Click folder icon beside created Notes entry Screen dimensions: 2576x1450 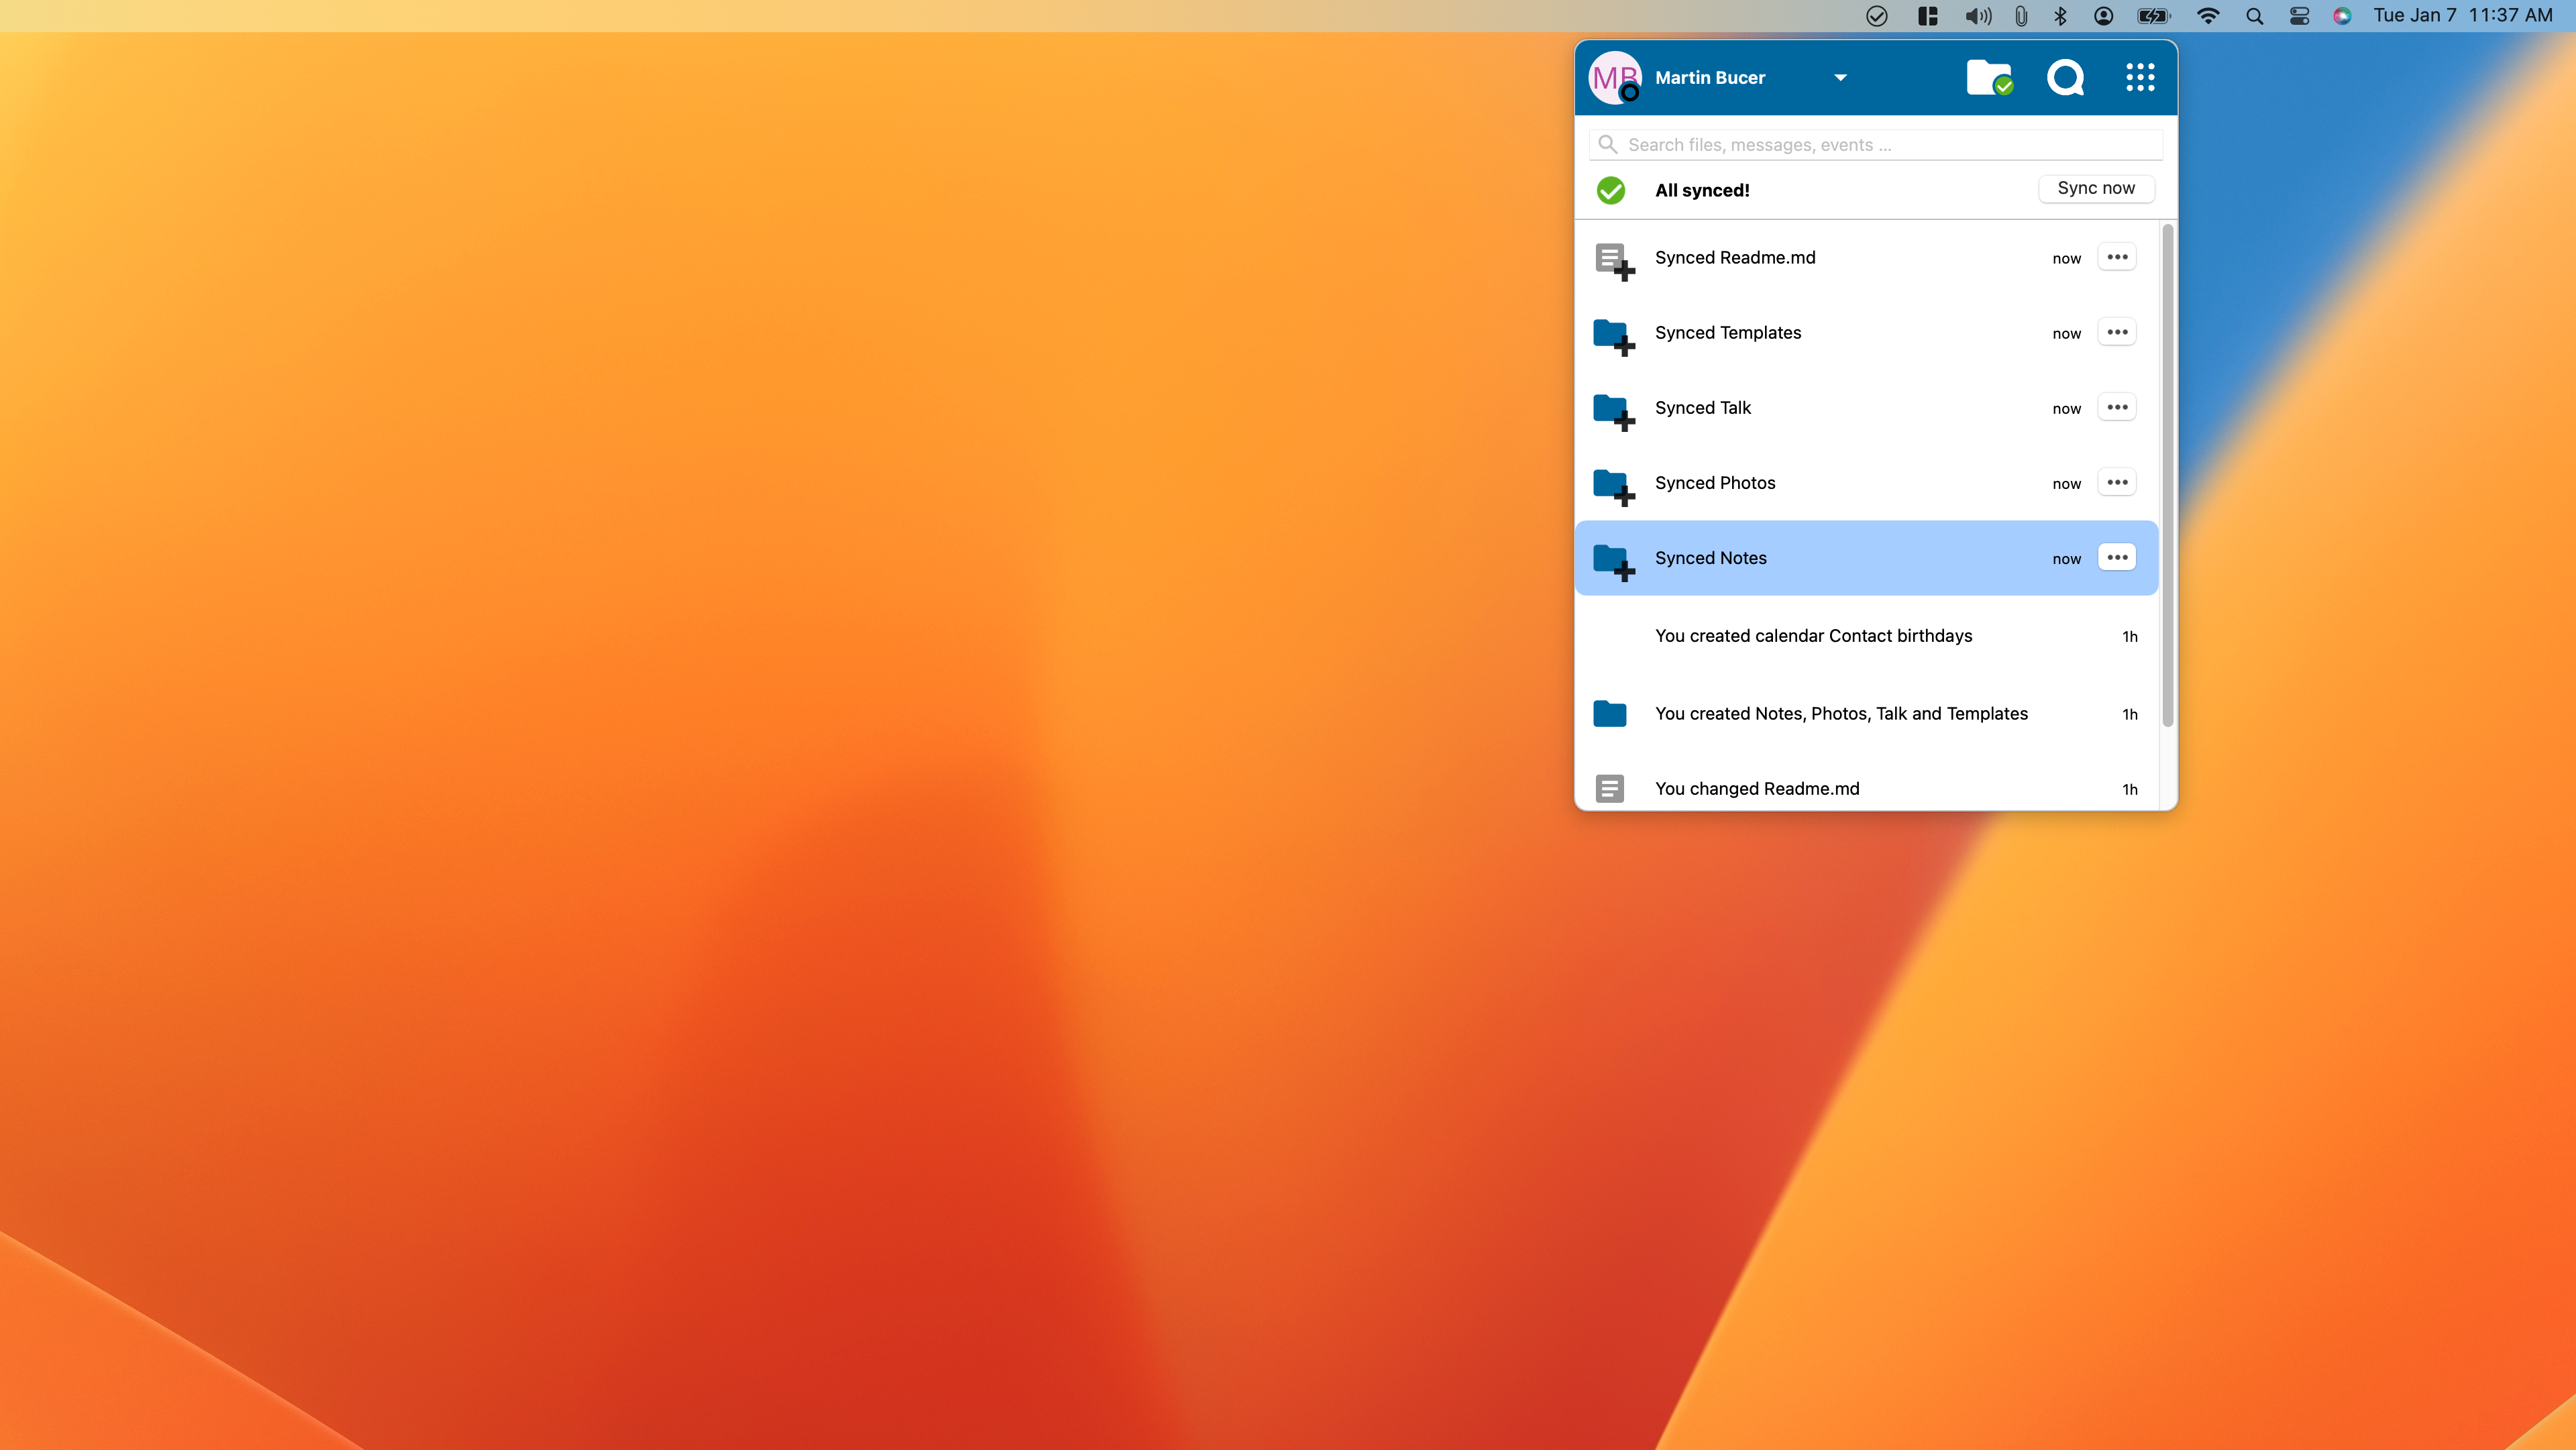(x=1609, y=713)
